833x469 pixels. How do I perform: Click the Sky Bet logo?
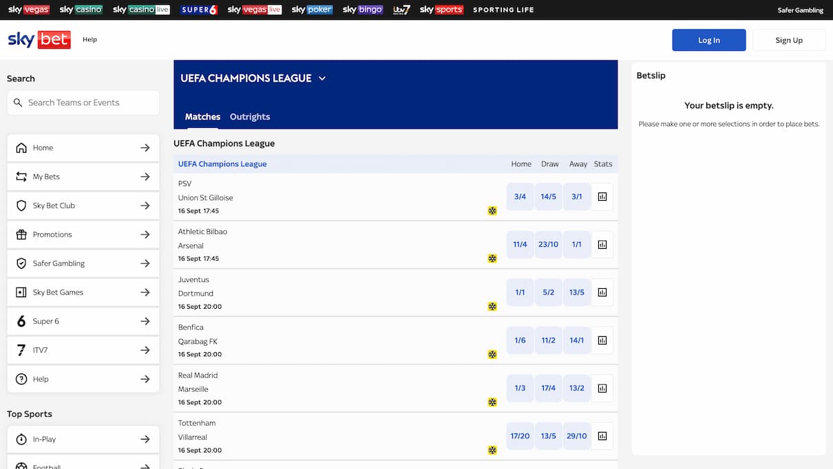coord(39,39)
